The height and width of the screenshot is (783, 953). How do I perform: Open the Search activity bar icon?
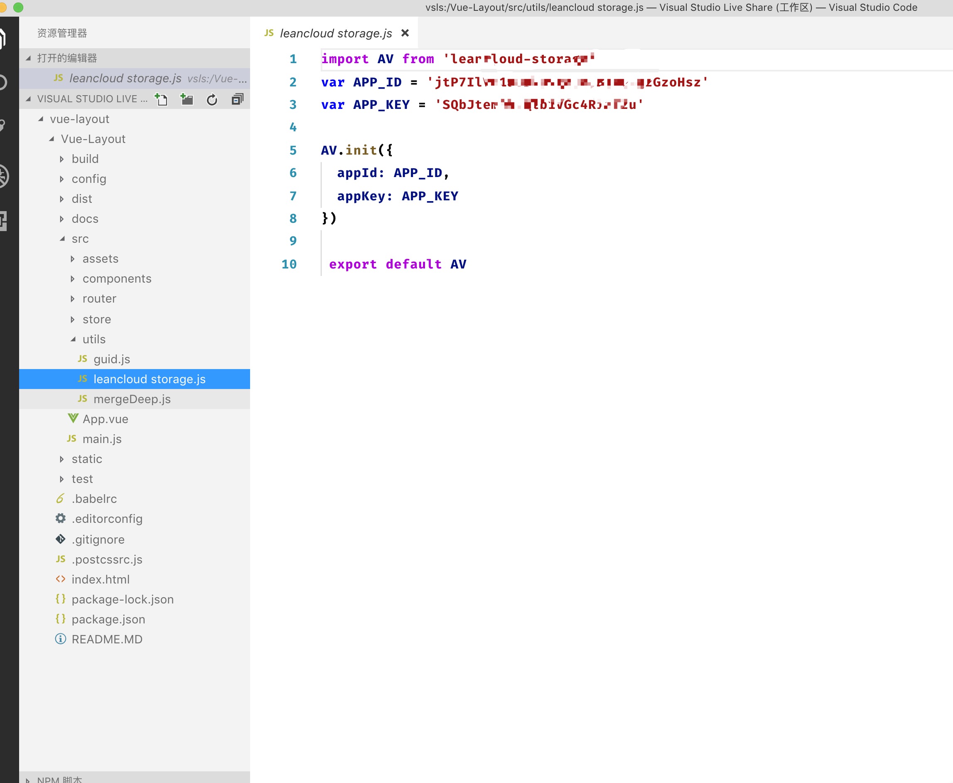coord(3,82)
